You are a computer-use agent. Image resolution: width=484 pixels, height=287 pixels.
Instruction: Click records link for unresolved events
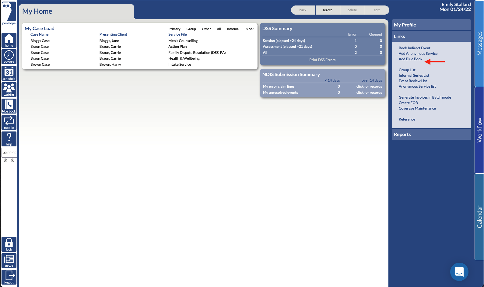[369, 93]
